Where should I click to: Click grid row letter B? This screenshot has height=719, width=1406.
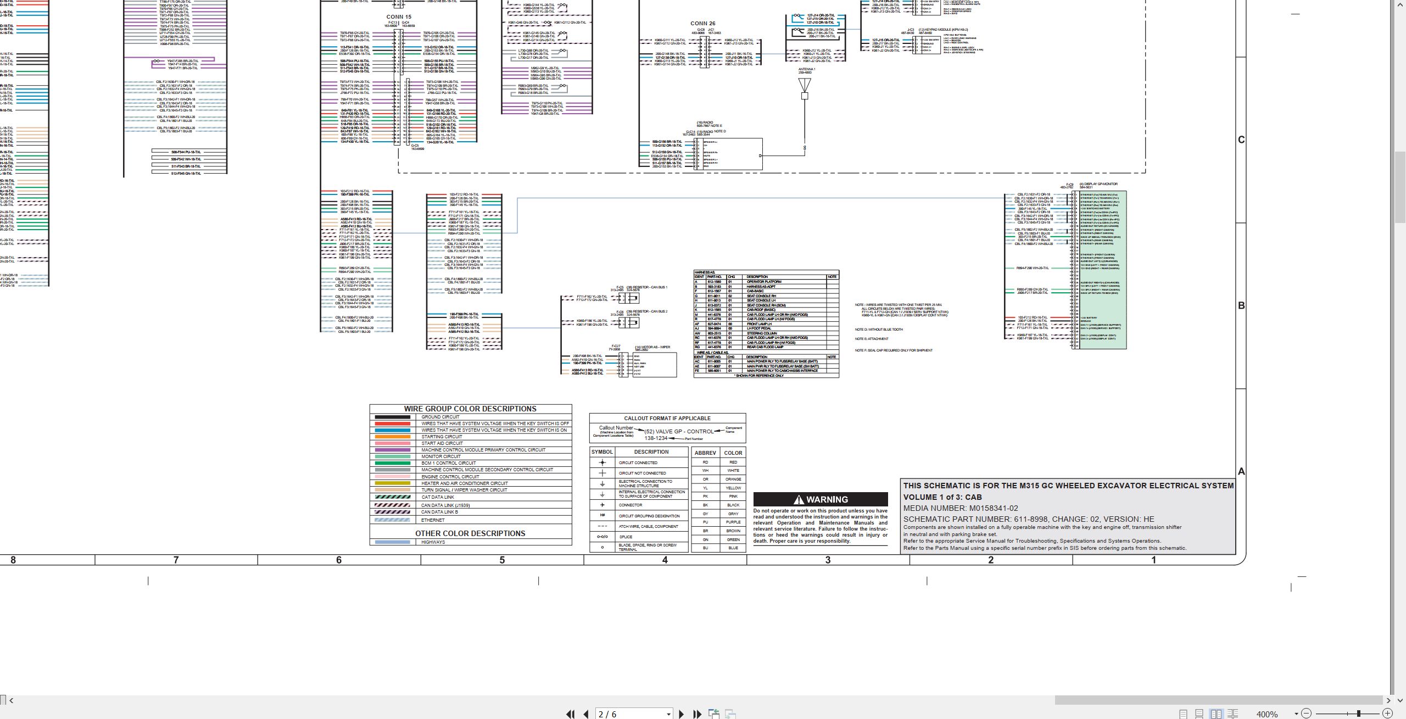1241,306
